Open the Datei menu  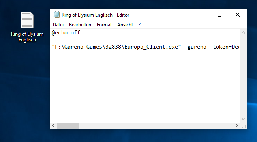tap(58, 25)
